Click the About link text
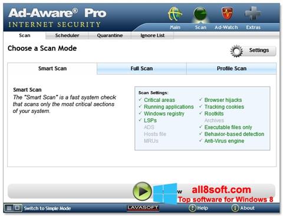The height and width of the screenshot is (216, 283). point(247,208)
